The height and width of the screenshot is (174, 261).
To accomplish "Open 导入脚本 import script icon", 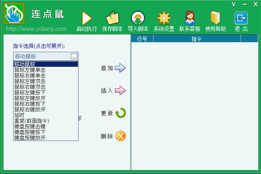I will pyautogui.click(x=138, y=18).
